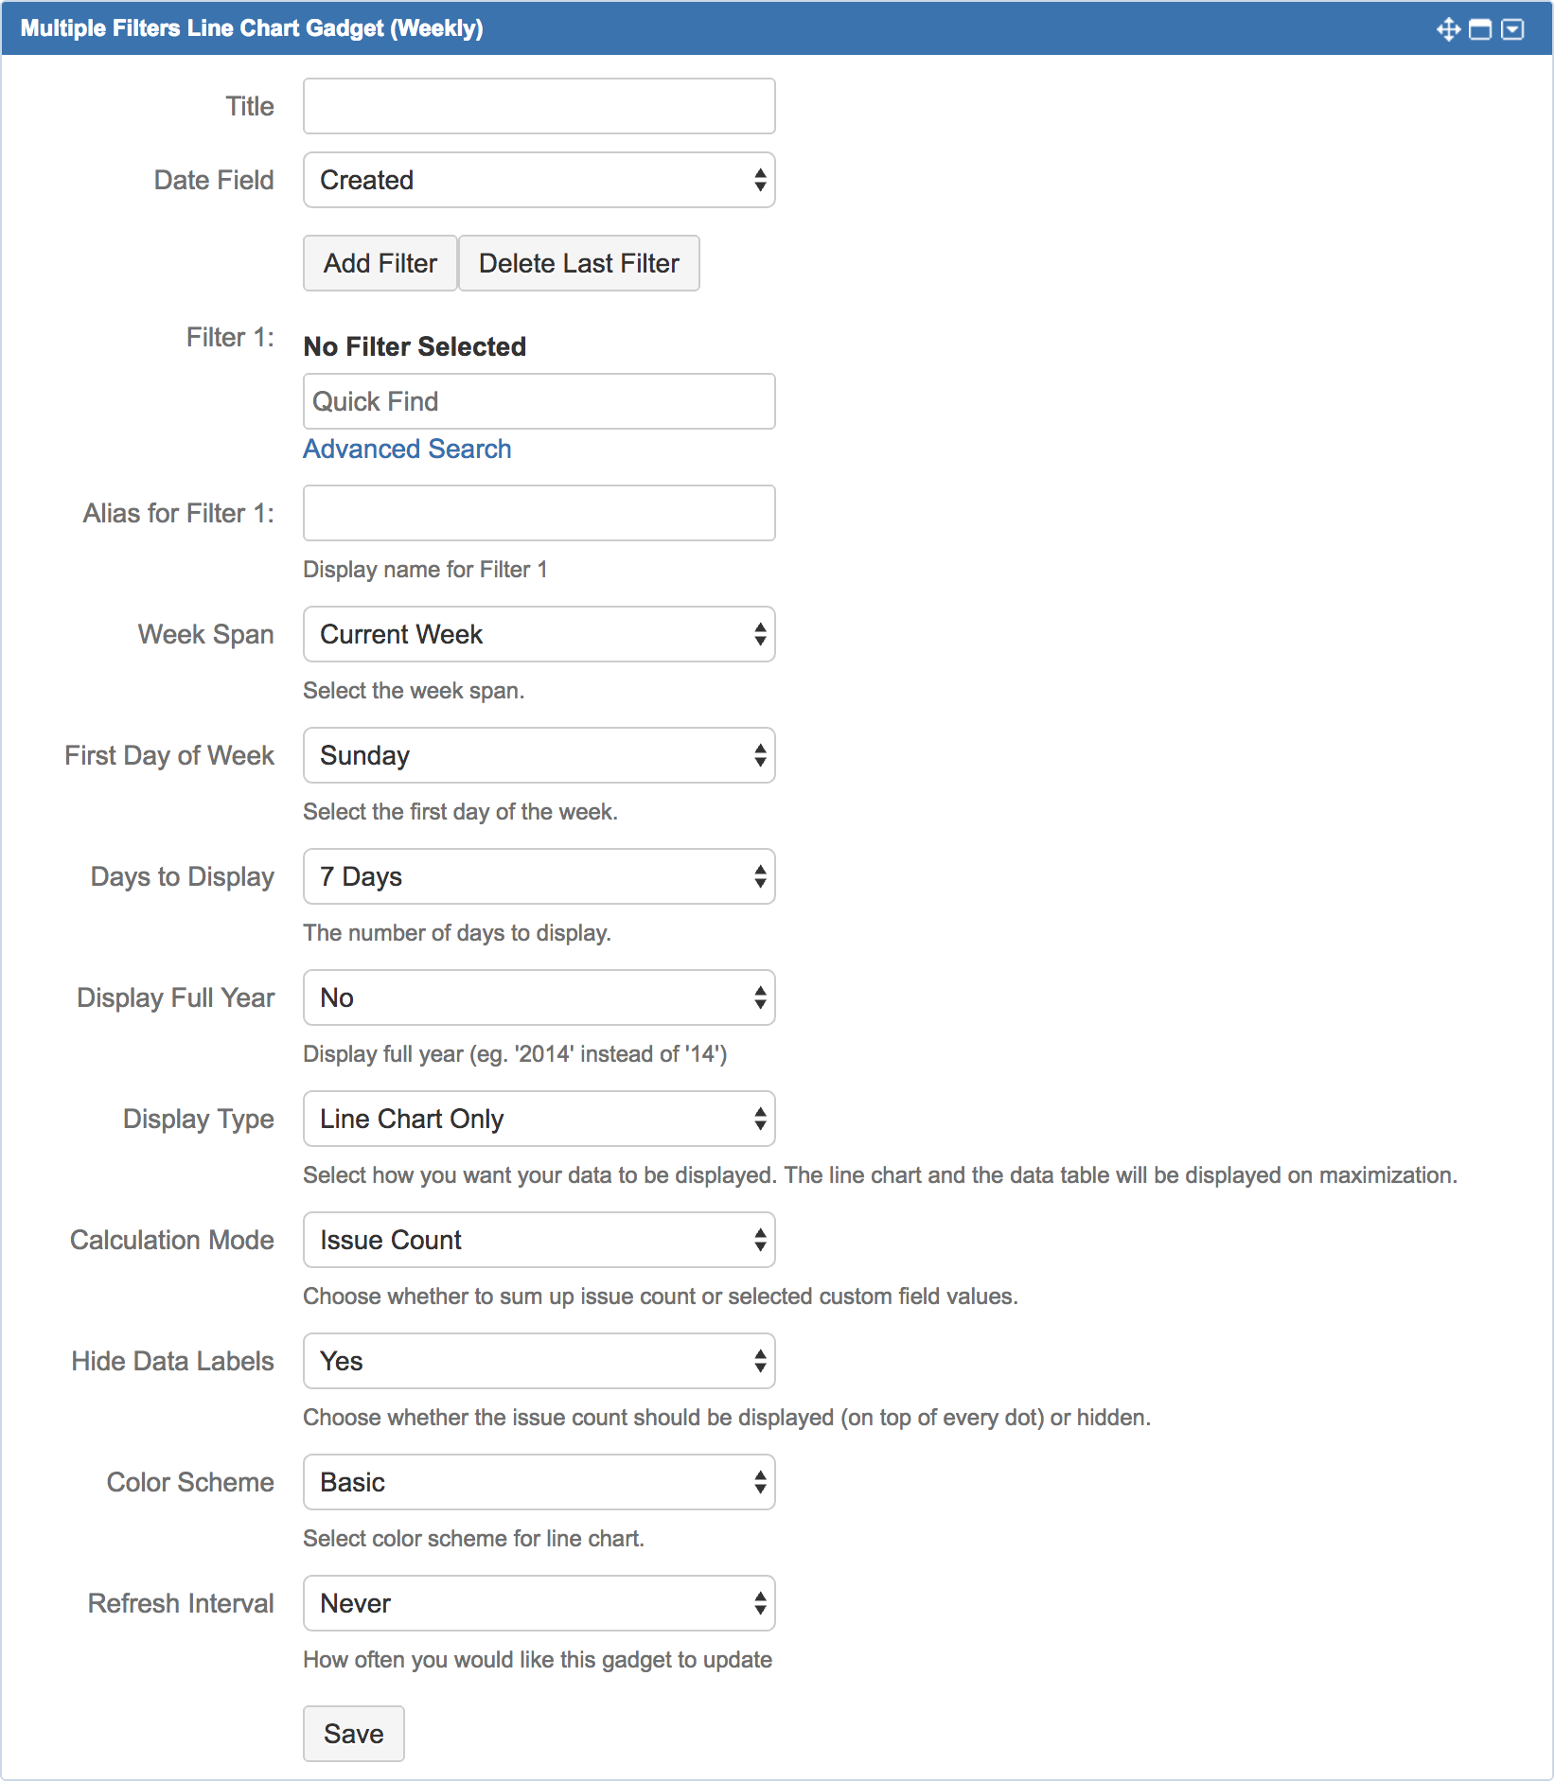Open the Hide Data Labels dropdown
The height and width of the screenshot is (1782, 1555).
pyautogui.click(x=539, y=1361)
